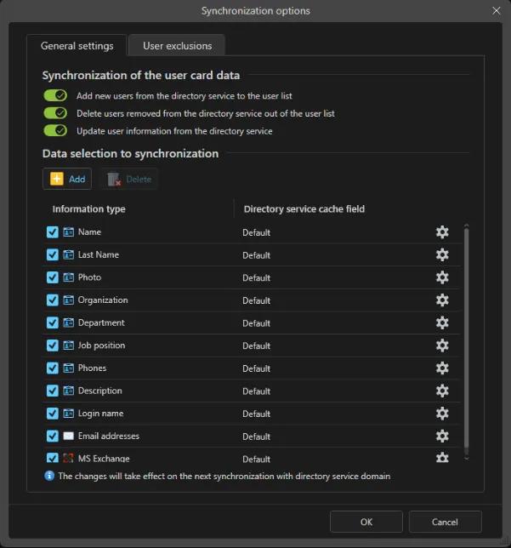Open settings gear for Phones row

442,368
